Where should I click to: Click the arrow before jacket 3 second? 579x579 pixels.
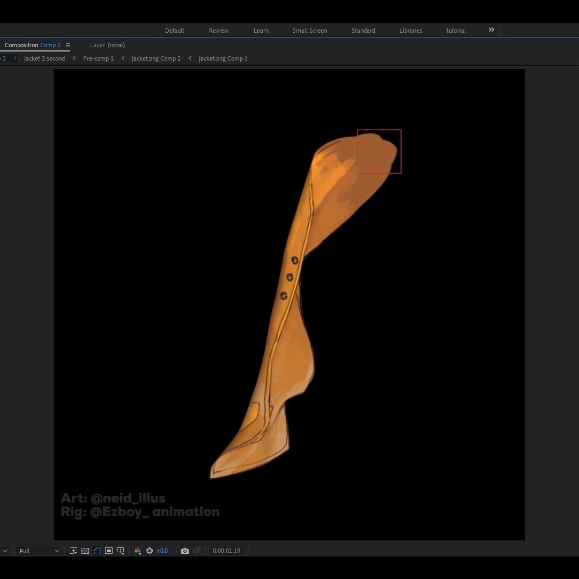coord(15,58)
